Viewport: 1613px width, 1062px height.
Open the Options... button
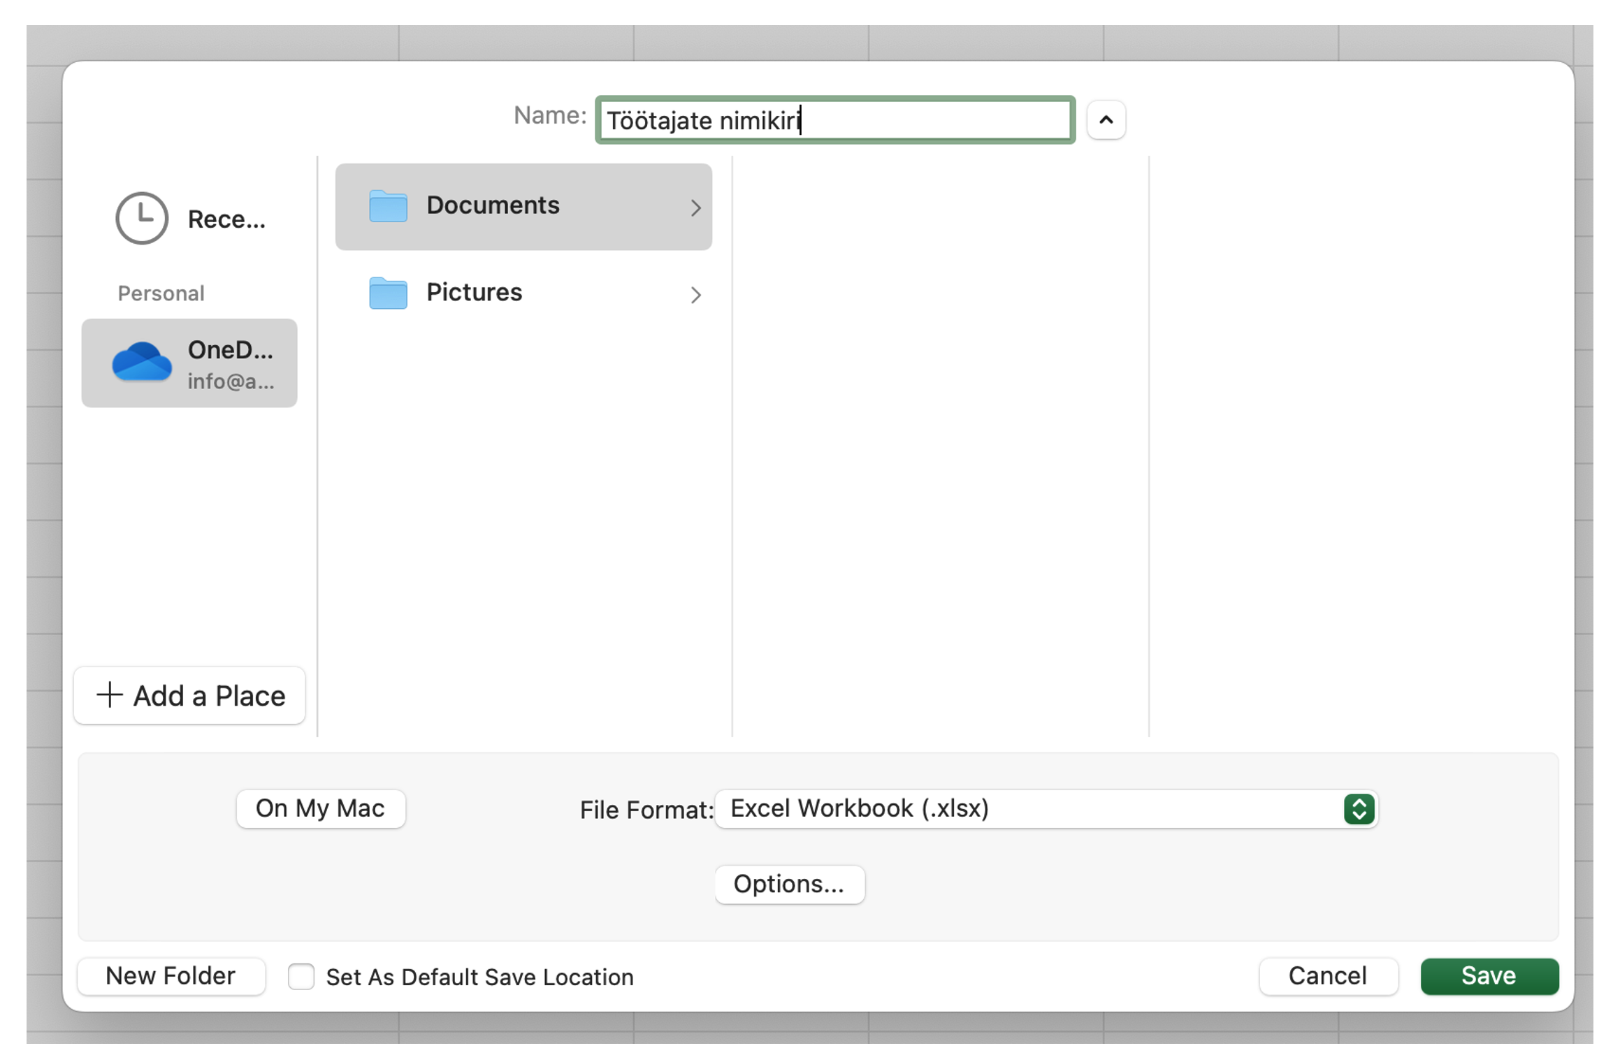(789, 884)
